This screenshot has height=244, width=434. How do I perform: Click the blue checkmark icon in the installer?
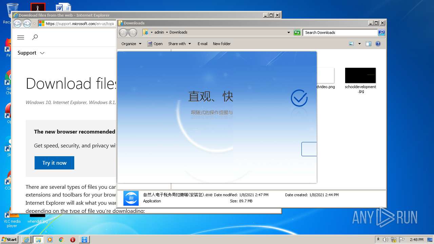[x=299, y=98]
